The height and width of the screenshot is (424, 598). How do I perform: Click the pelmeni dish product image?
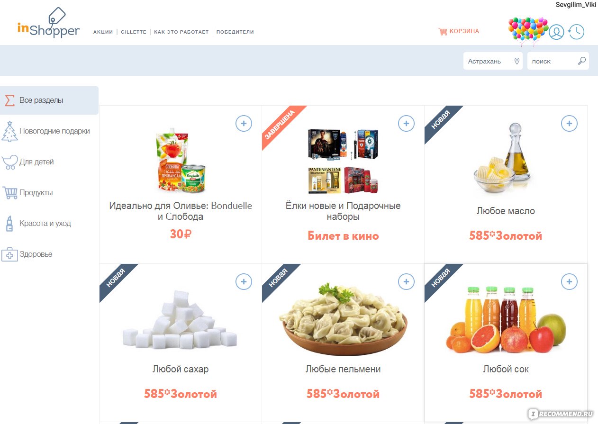coord(343,319)
